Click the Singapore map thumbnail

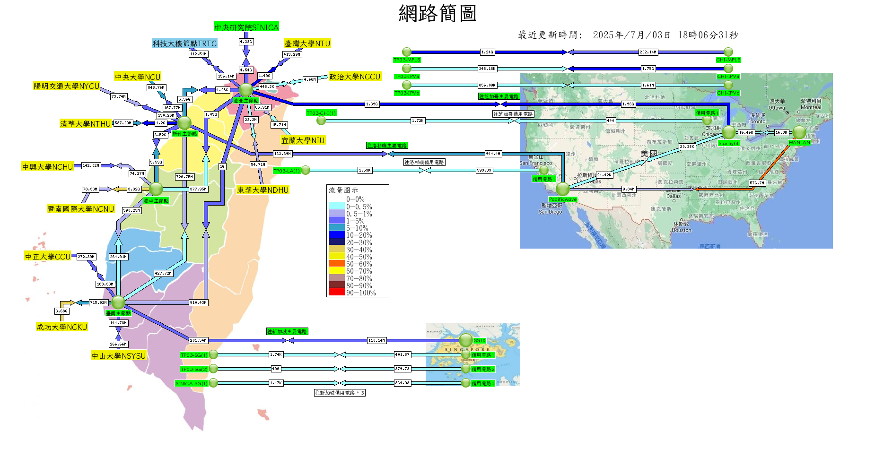click(x=473, y=354)
